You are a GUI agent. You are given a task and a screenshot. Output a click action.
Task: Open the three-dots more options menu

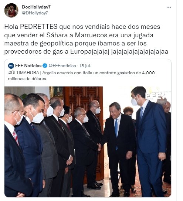tap(169, 7)
